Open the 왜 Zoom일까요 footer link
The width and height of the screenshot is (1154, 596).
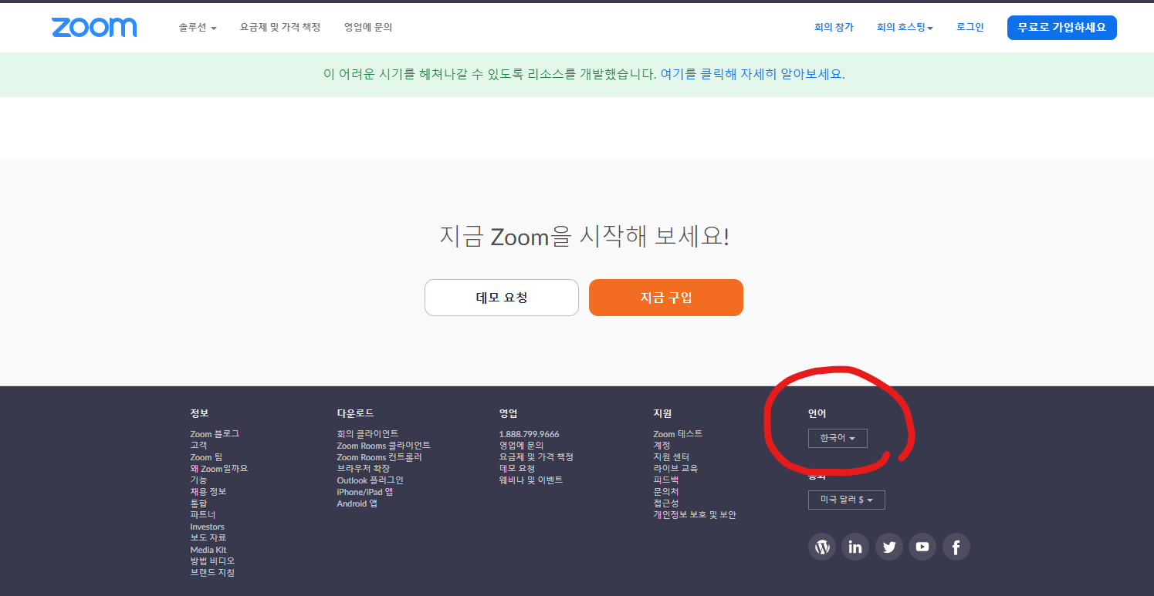coord(219,469)
